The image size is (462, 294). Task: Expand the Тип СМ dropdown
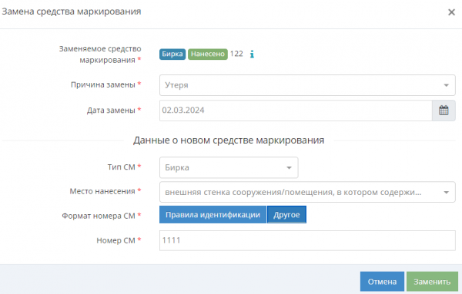(229, 167)
